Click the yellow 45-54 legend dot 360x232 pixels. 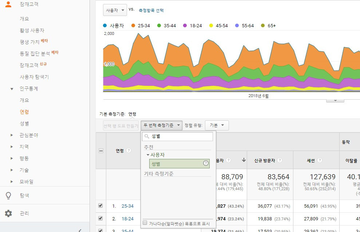click(x=211, y=25)
